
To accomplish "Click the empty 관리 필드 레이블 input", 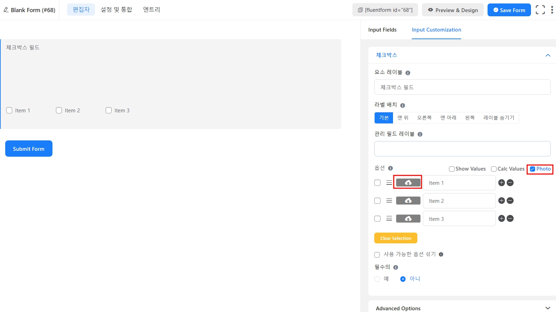I will pos(462,149).
